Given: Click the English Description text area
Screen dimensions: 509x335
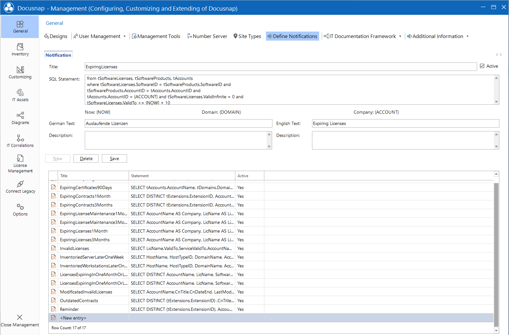Looking at the screenshot, I should (x=403, y=140).
